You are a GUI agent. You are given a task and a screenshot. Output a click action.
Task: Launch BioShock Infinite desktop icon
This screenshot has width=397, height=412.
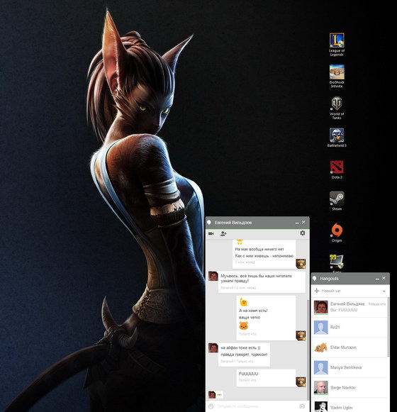pos(337,76)
